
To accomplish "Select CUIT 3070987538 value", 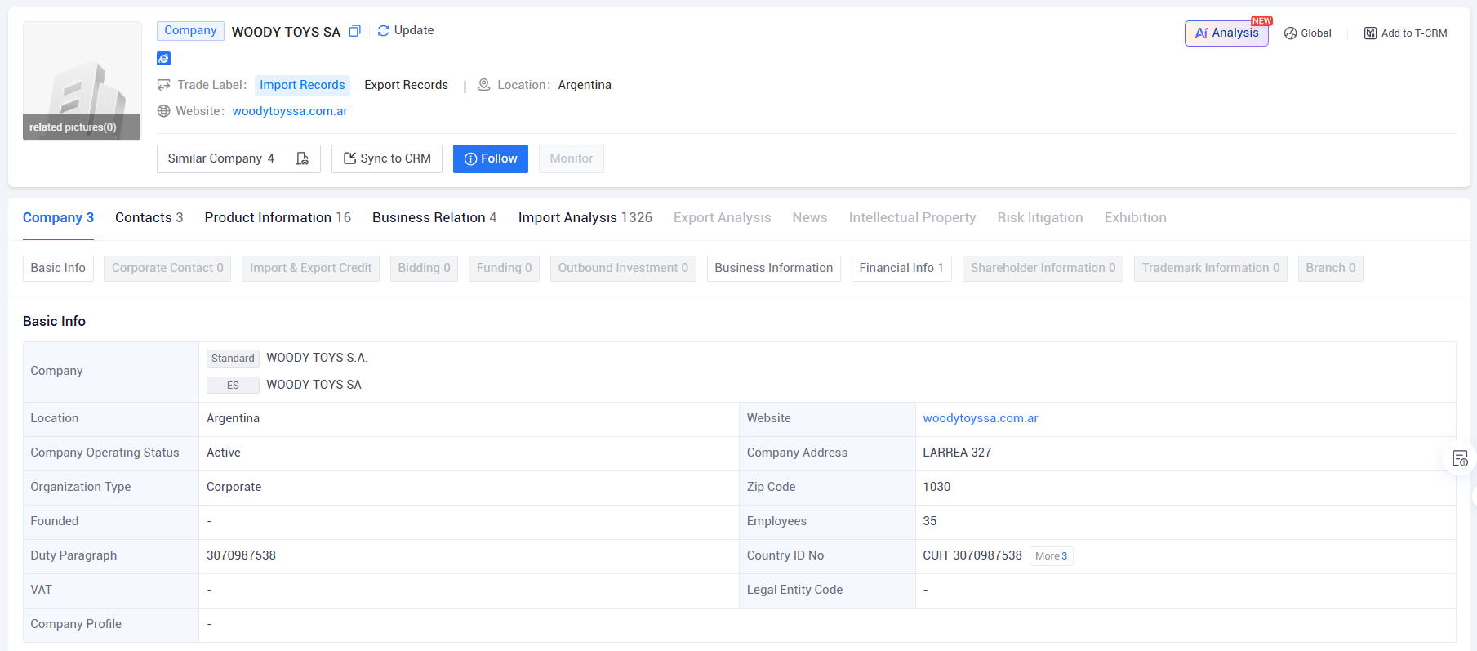I will 972,555.
